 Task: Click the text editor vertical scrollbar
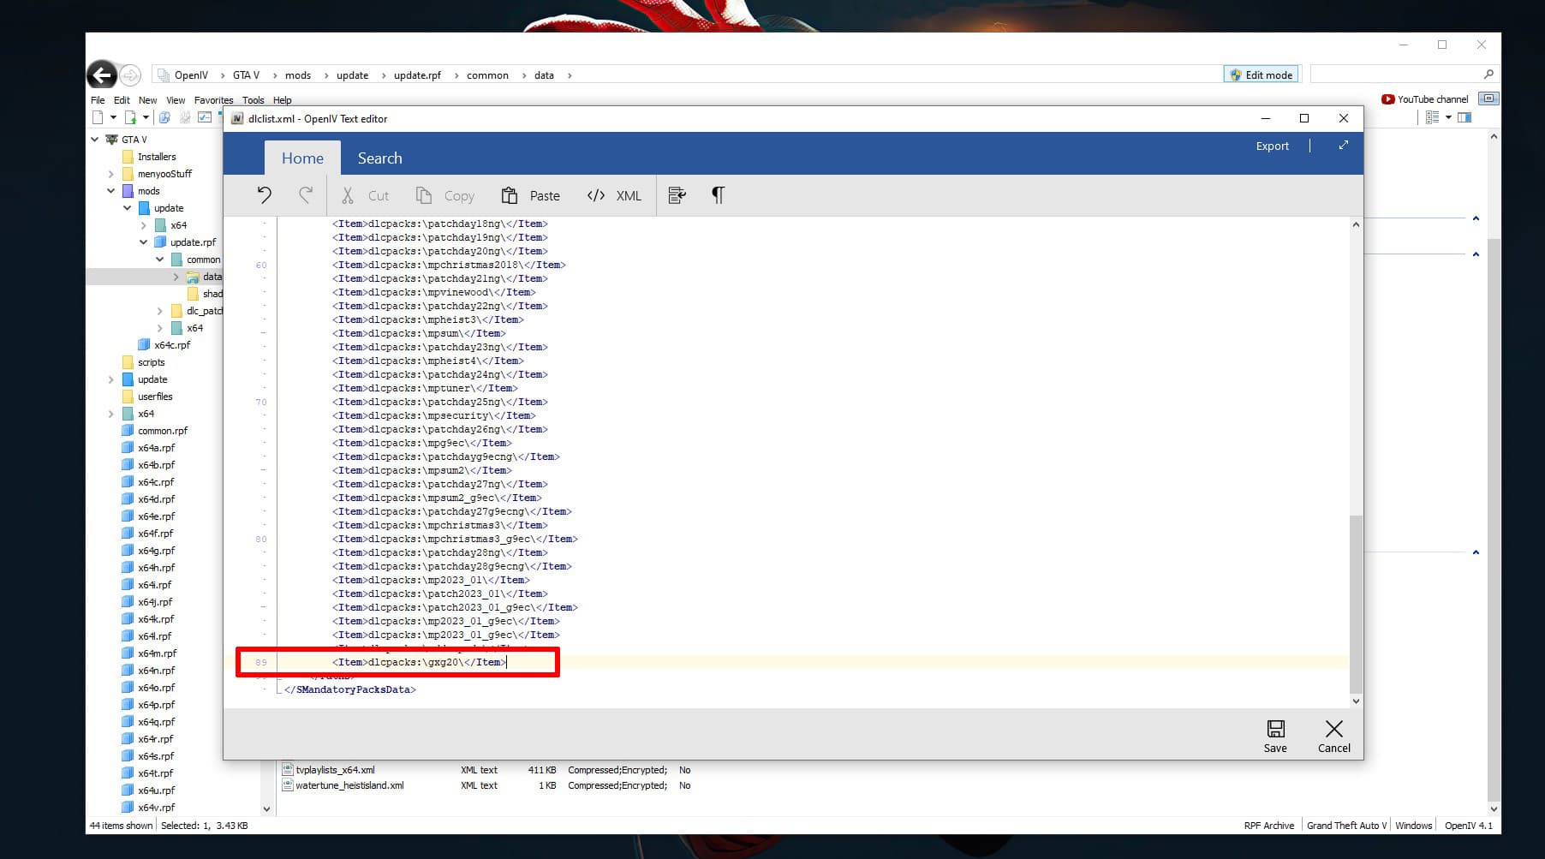1355,600
